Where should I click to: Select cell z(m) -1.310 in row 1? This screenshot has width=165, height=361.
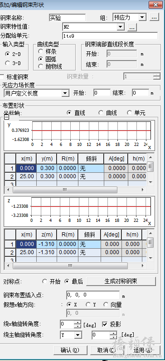pos(47,244)
